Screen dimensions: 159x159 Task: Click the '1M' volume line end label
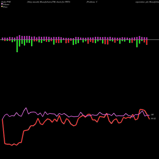[x=152, y=114]
